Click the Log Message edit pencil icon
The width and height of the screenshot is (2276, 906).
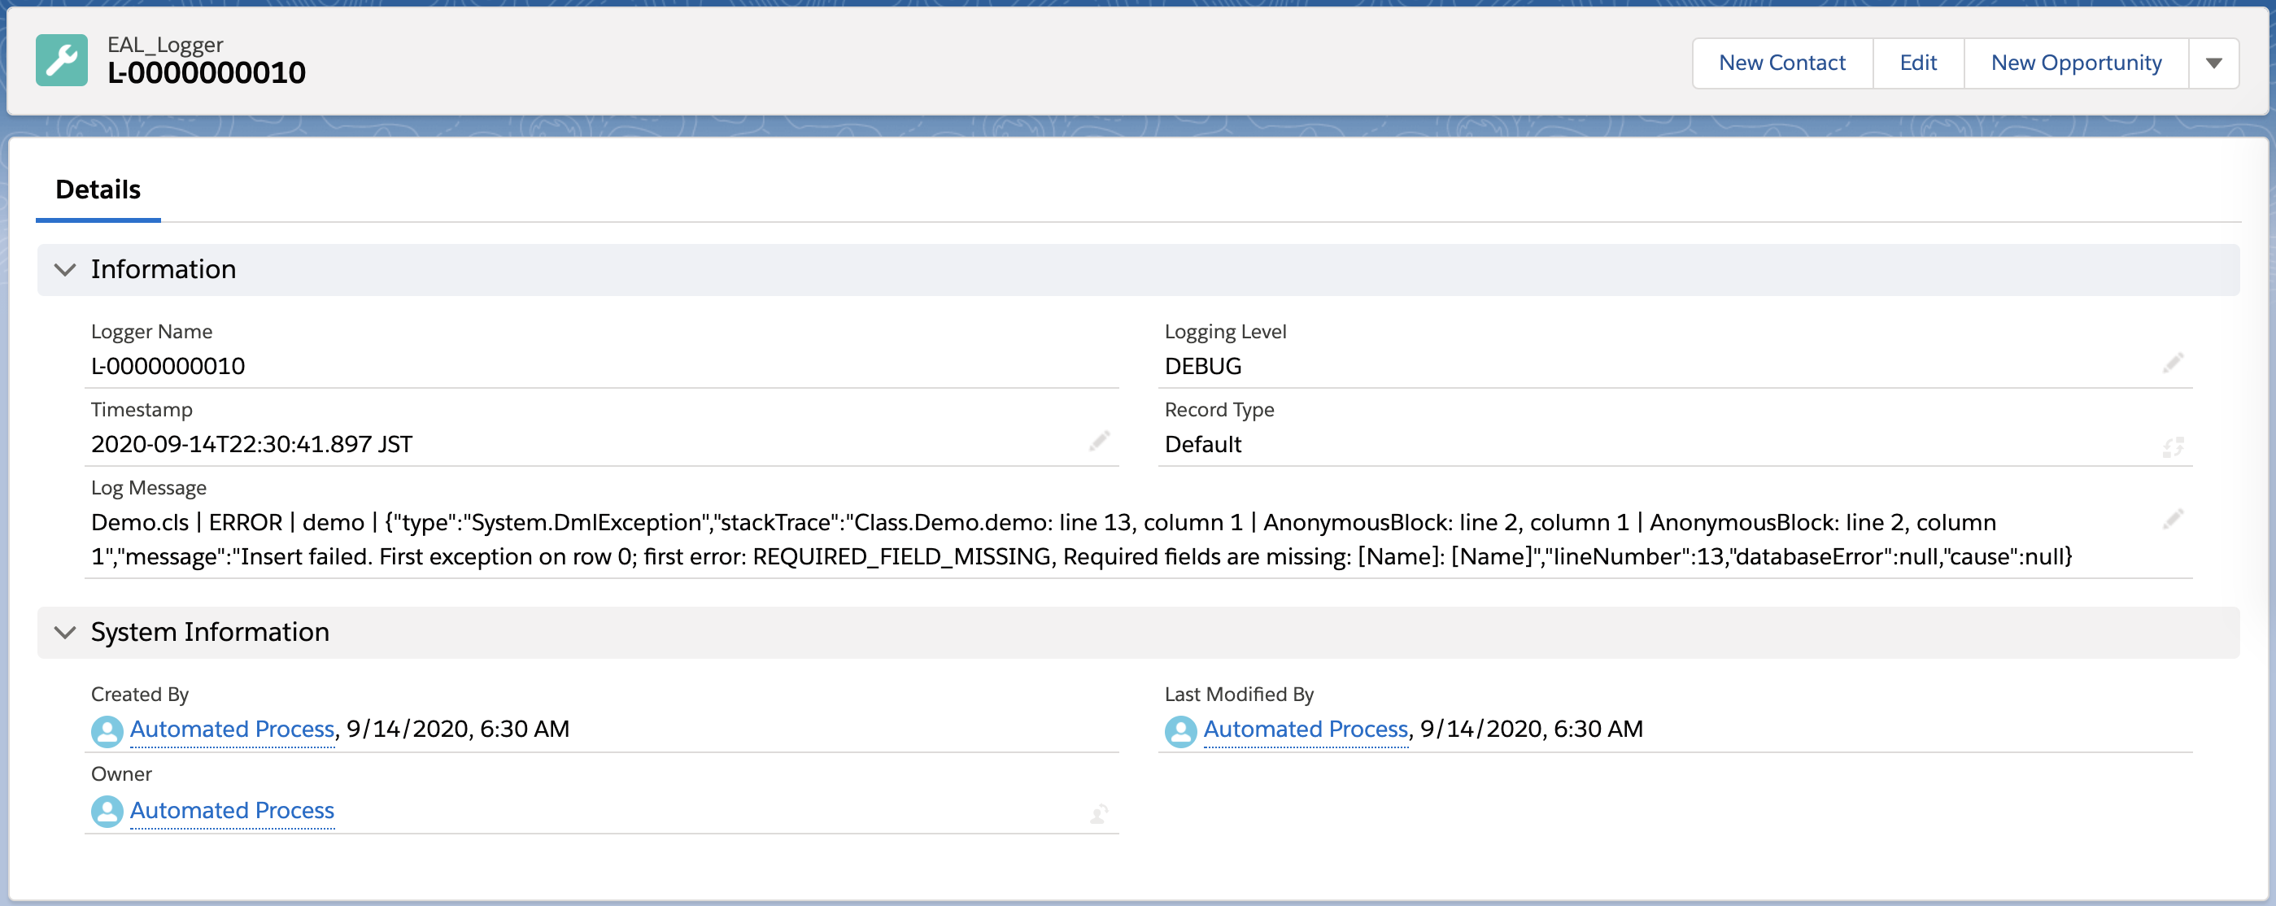2173,519
